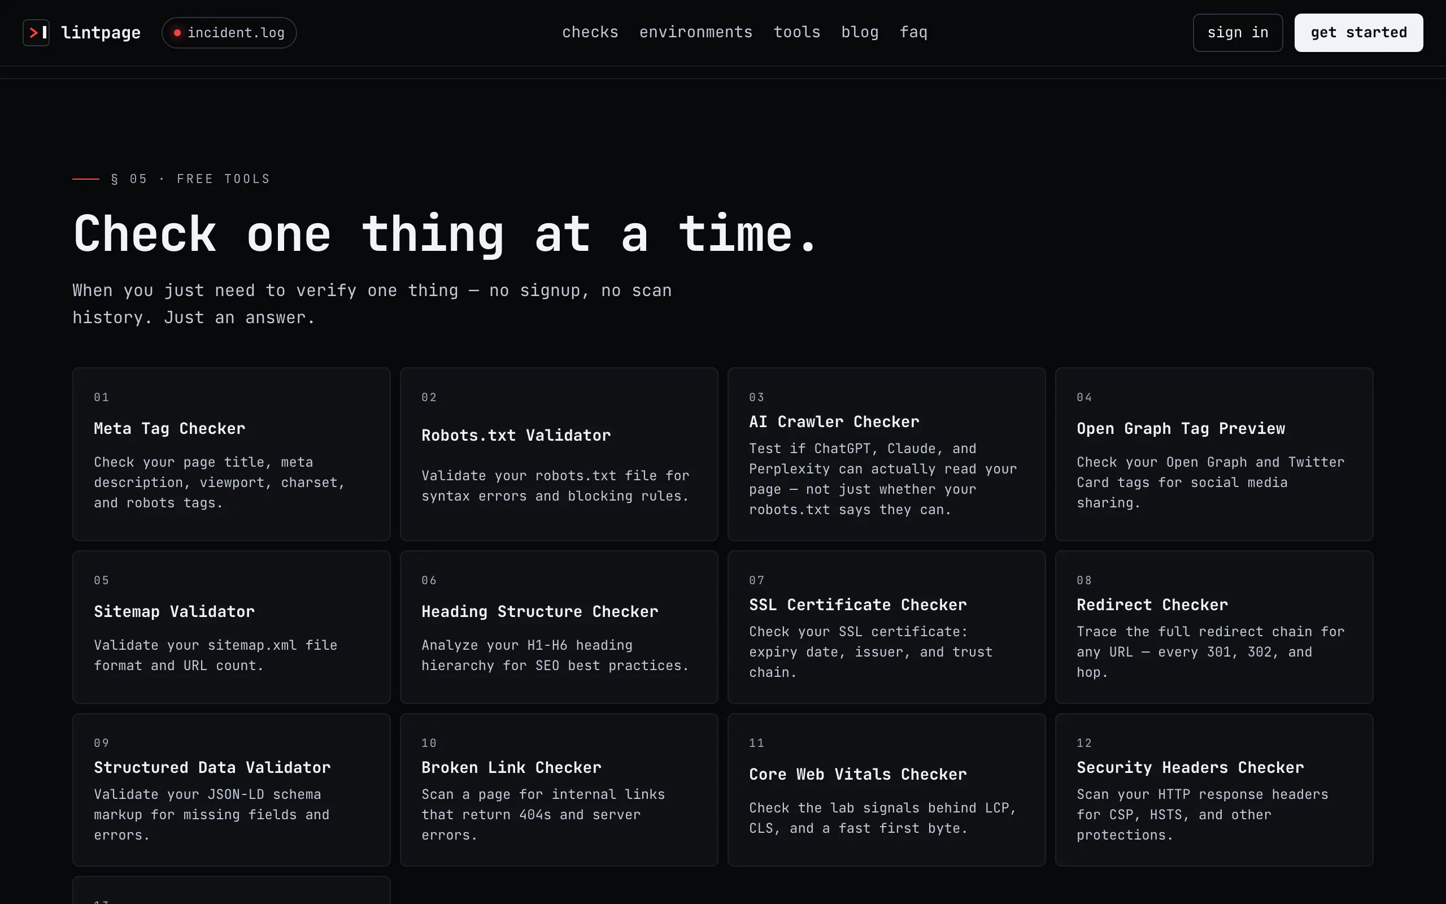This screenshot has height=904, width=1446.
Task: Go to the checks nav item
Action: (x=590, y=32)
